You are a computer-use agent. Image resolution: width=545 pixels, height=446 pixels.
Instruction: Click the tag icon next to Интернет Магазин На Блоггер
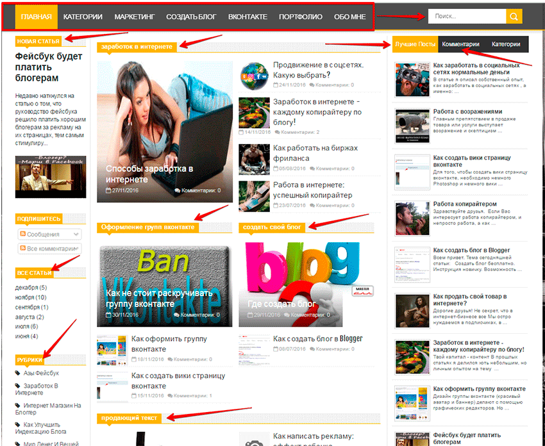point(18,406)
